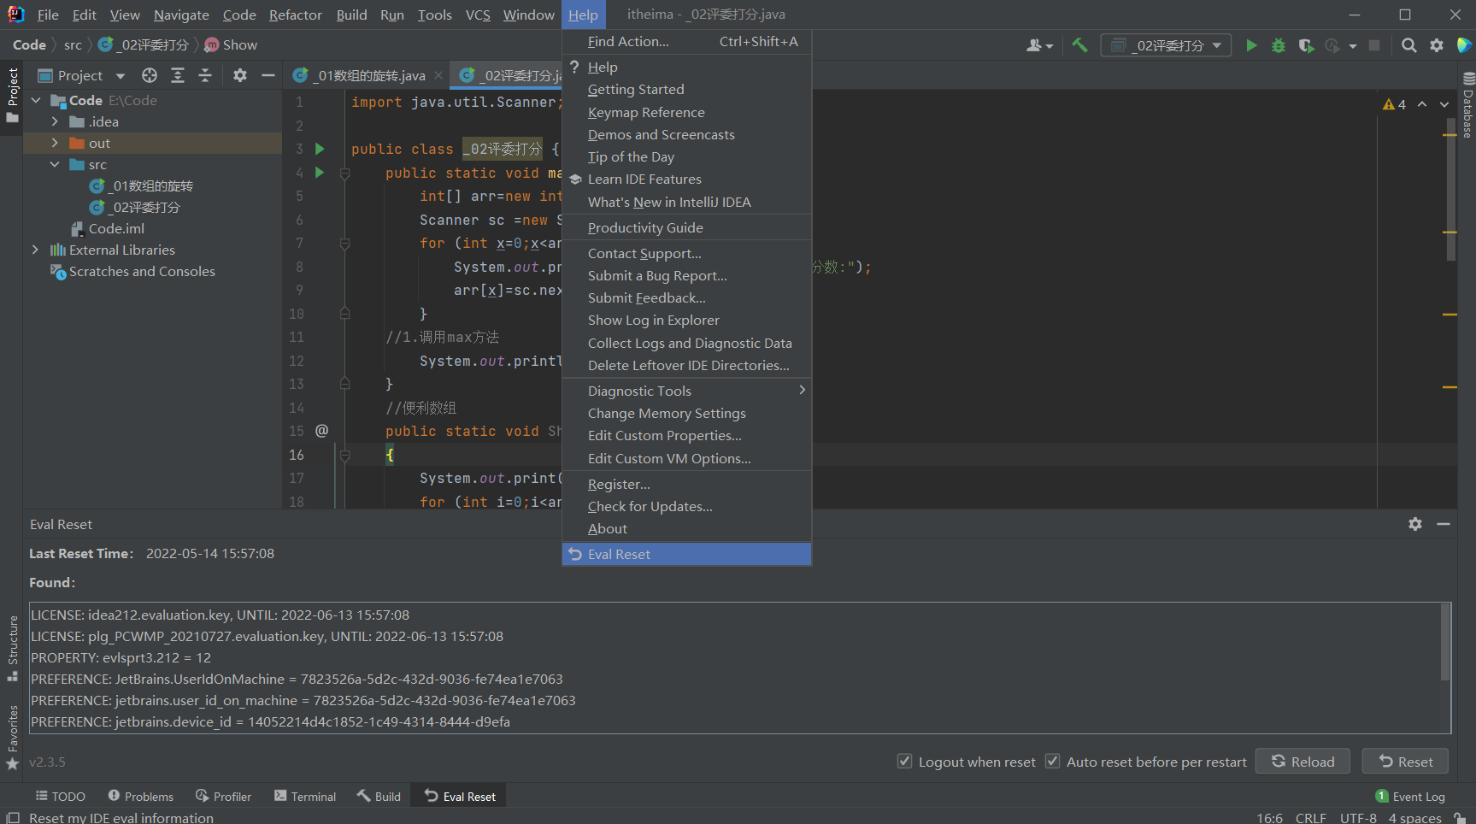Click UTF-8 encoding in status bar
This screenshot has height=824, width=1476.
tap(1358, 817)
